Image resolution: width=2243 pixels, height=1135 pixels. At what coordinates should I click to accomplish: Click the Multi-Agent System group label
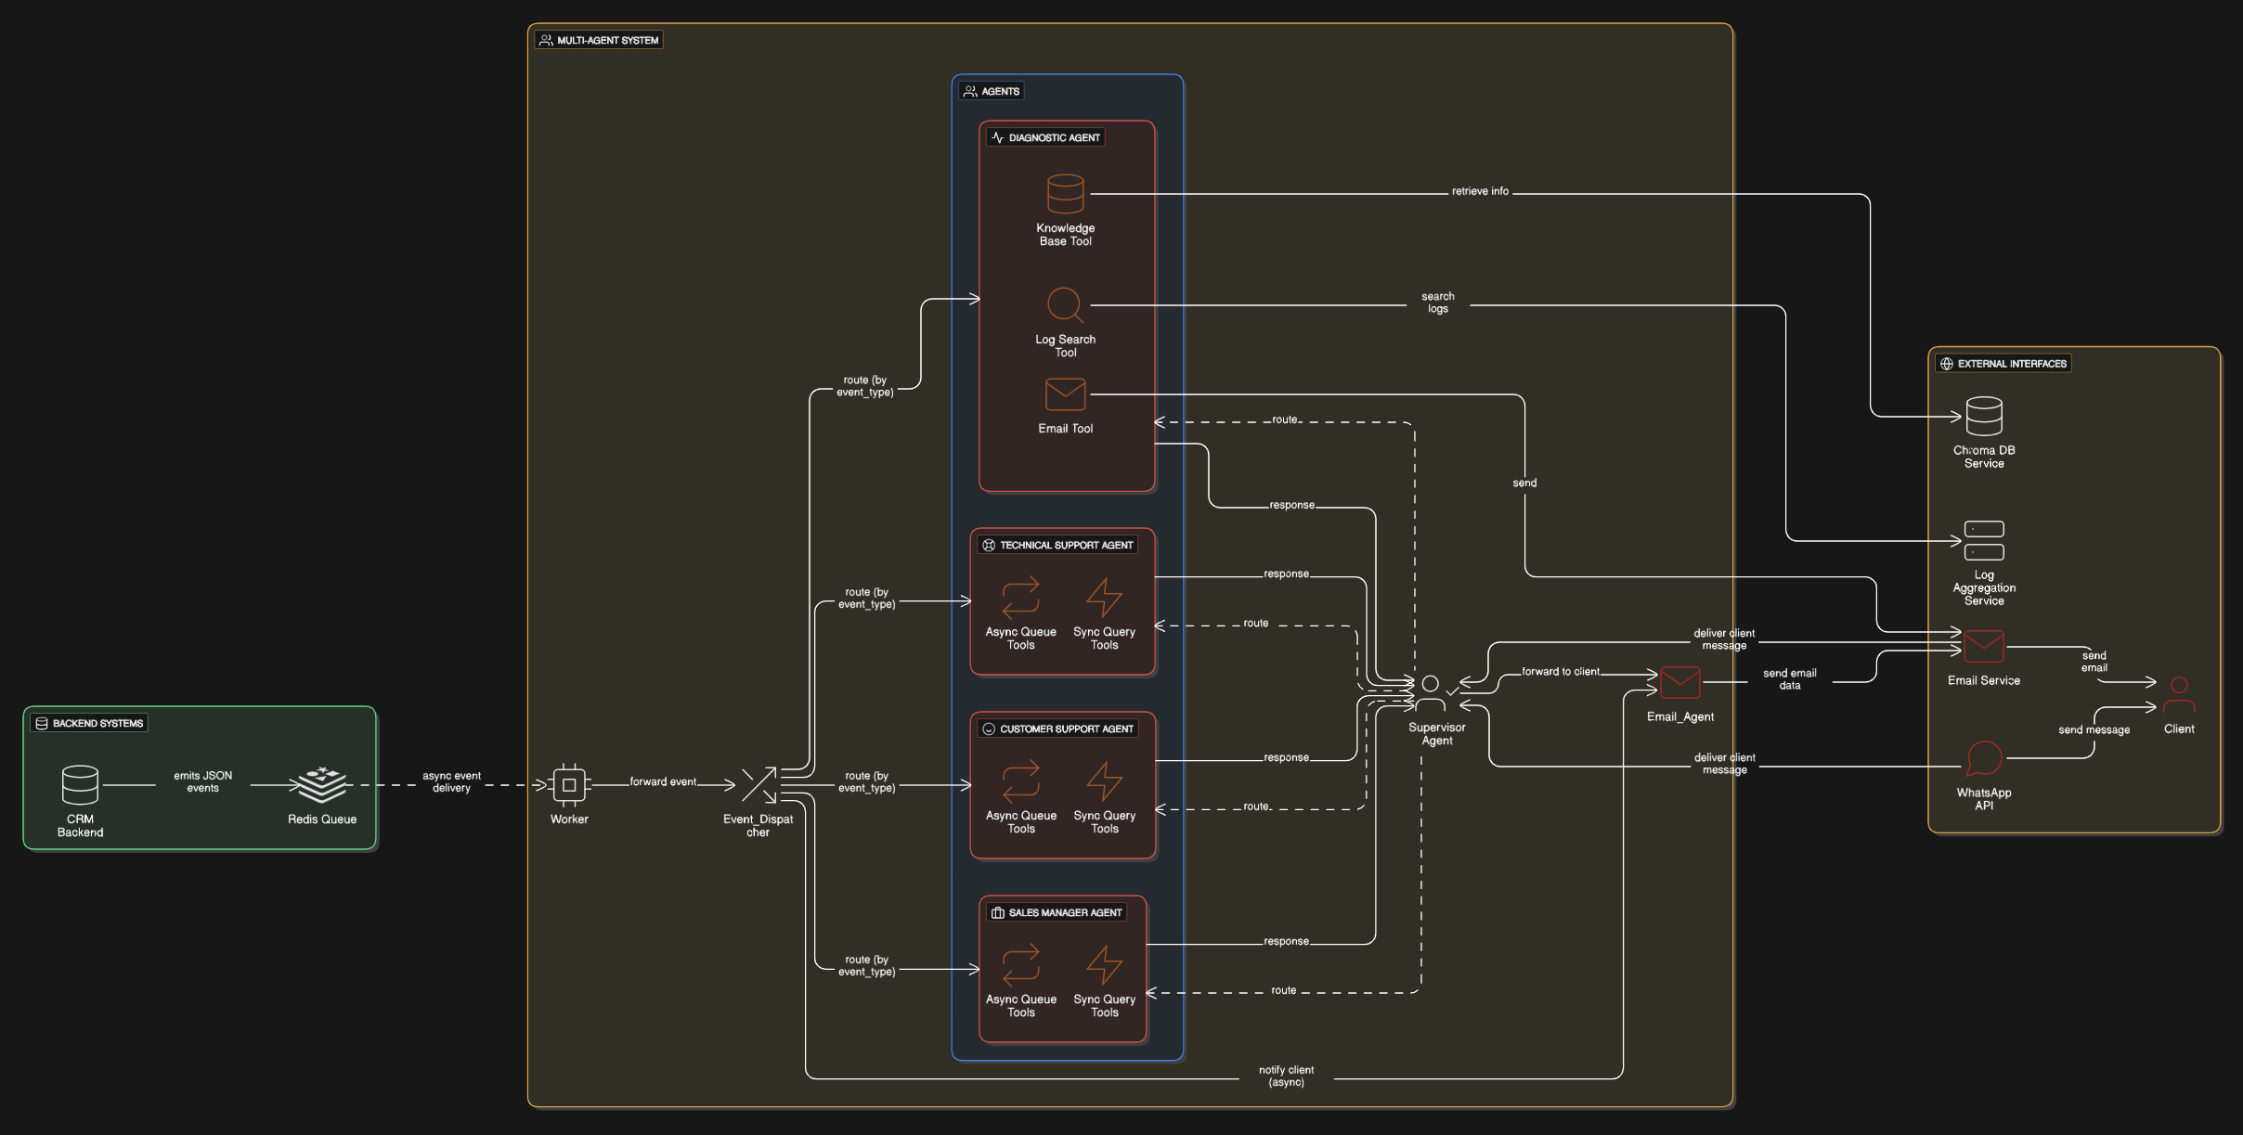click(x=599, y=40)
